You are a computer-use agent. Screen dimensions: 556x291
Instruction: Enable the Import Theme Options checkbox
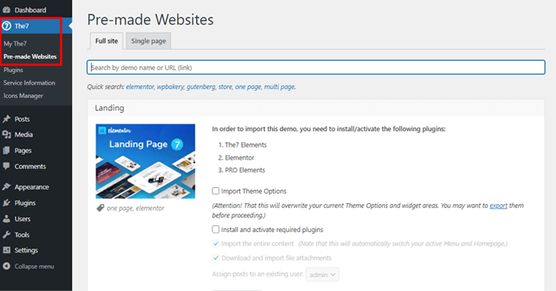click(x=216, y=191)
